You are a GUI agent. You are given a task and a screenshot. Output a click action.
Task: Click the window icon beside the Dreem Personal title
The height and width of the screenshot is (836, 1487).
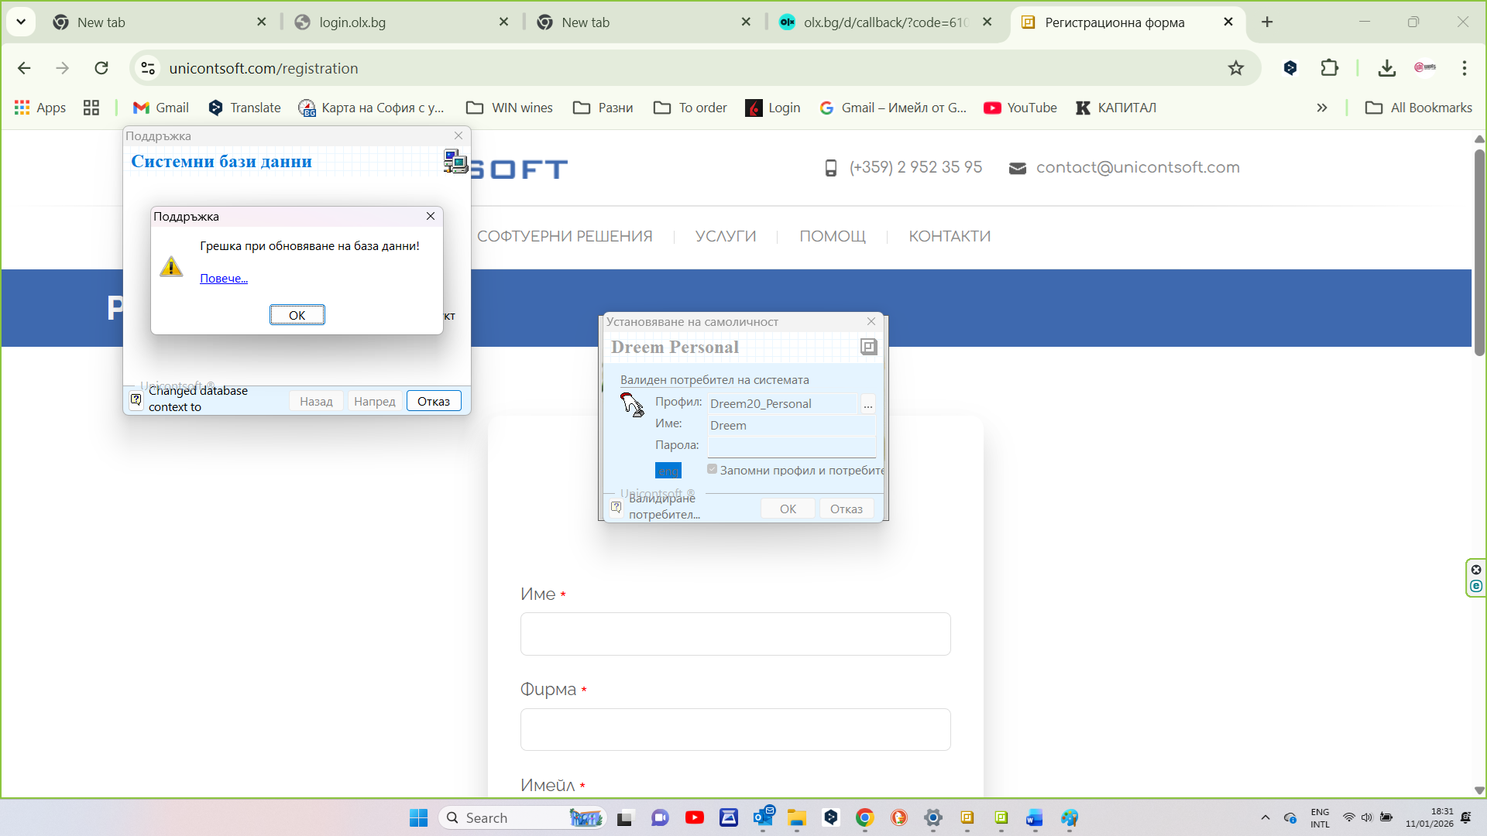point(868,347)
